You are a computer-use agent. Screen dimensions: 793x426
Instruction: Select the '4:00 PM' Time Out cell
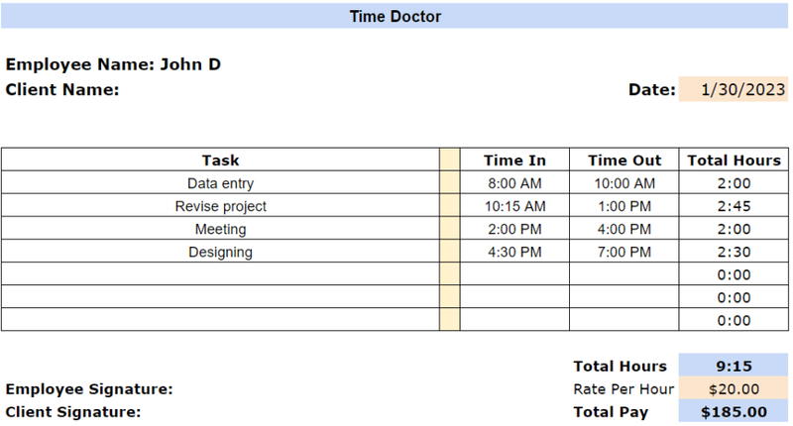point(623,229)
